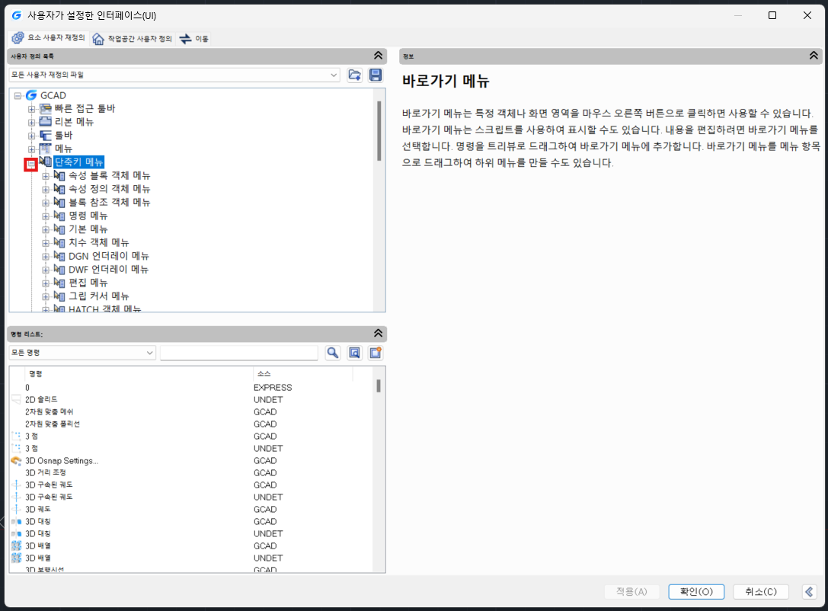Click the magnifying glass search icon

click(332, 353)
